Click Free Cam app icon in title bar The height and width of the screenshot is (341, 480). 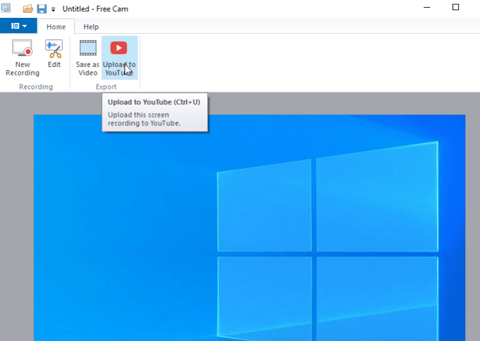coord(6,8)
